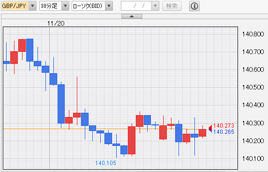The width and height of the screenshot is (268, 172).
Task: Click the 140.400 price axis label
Action: (x=253, y=105)
